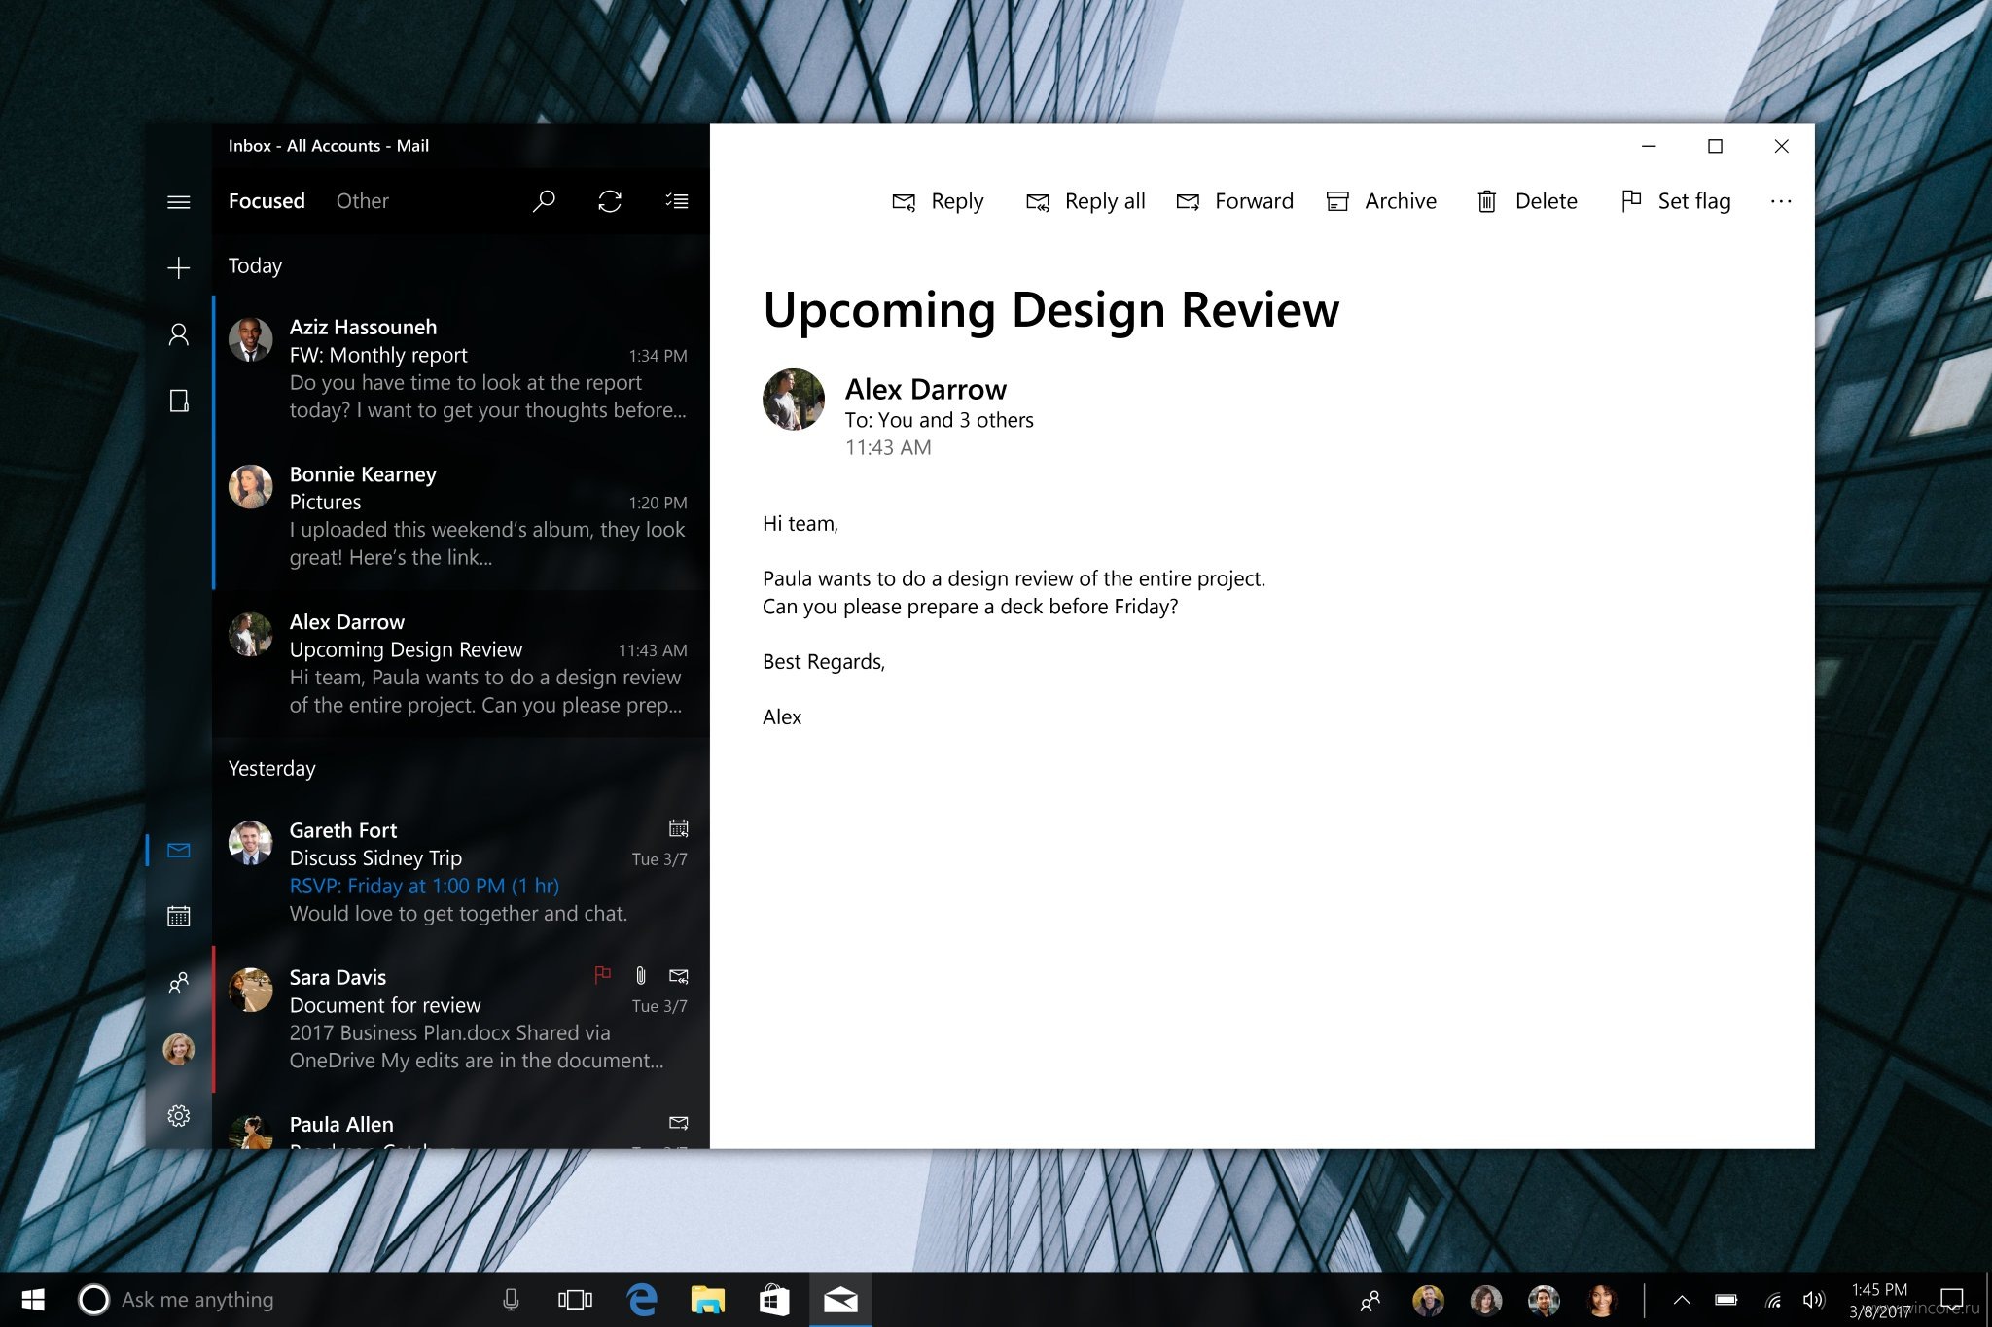
Task: Click the sync mailbox refresh icon
Action: [610, 201]
